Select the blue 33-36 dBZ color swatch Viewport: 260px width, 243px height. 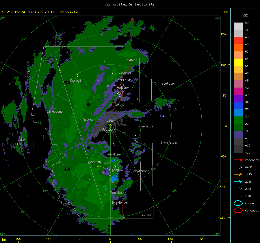pyautogui.click(x=238, y=106)
